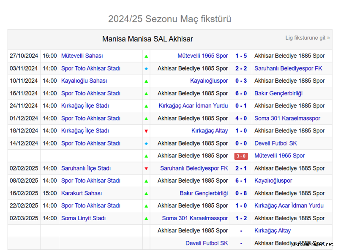Screen dimensions: 338x251
Task: Open Develi Futbol SK home team in last row
Action: [206, 243]
